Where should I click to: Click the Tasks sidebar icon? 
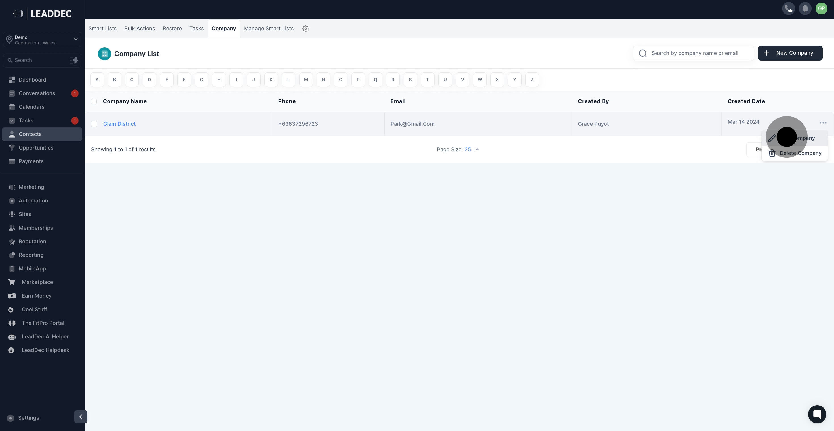point(12,121)
